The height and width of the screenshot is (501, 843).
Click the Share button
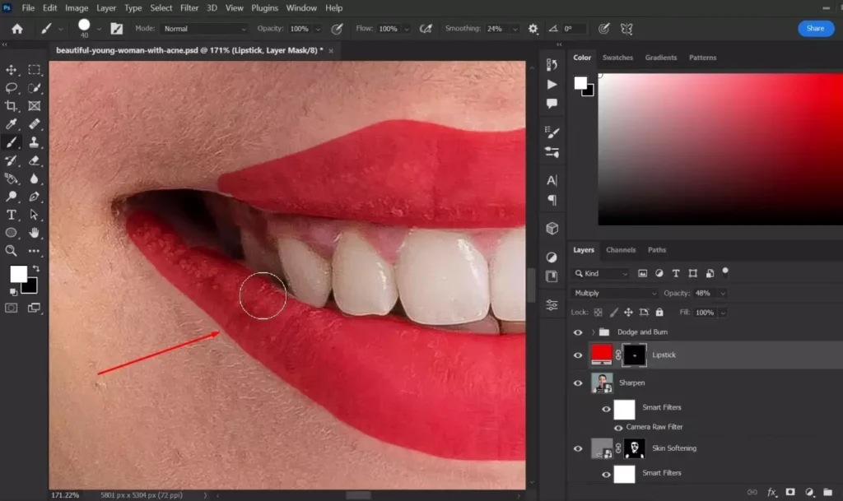815,27
